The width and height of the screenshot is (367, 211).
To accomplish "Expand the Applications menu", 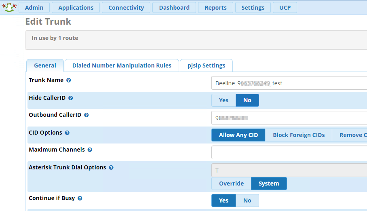I will pyautogui.click(x=76, y=8).
